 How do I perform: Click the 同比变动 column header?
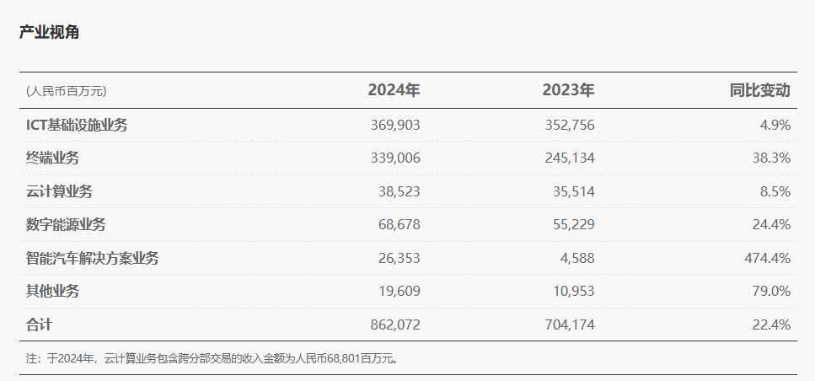coord(759,90)
